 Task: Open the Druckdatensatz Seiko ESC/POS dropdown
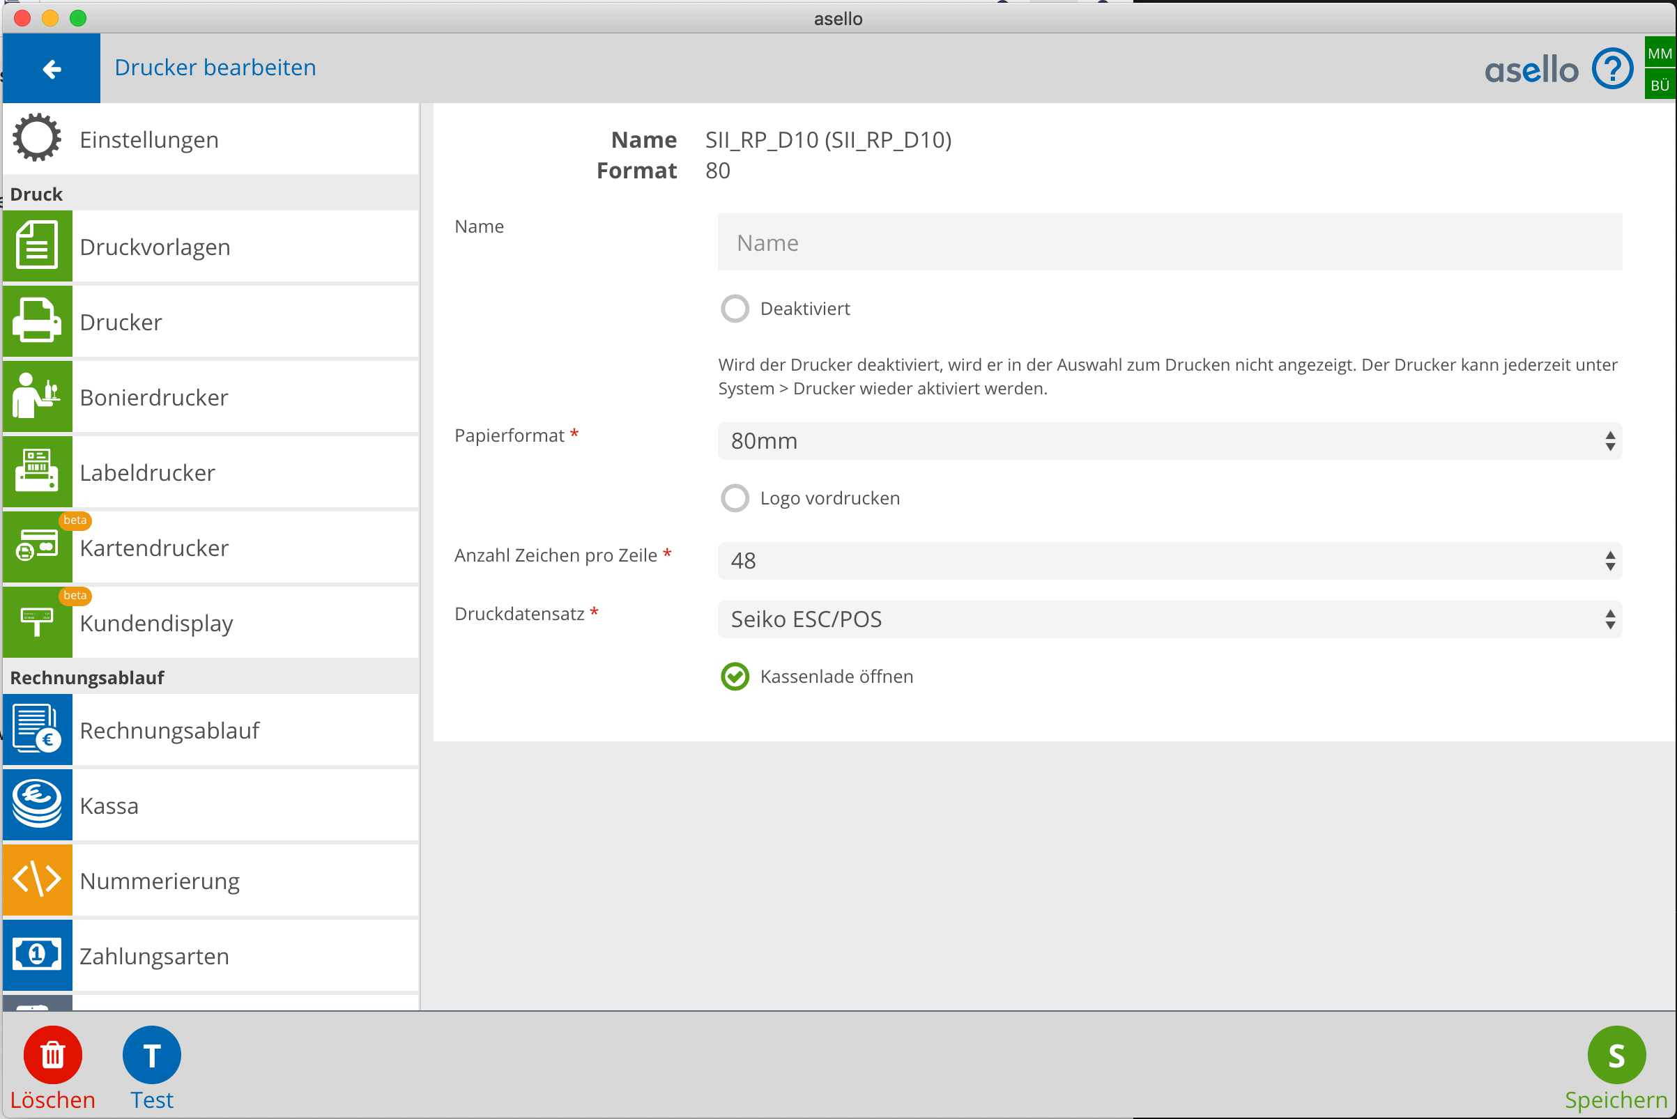pos(1170,619)
